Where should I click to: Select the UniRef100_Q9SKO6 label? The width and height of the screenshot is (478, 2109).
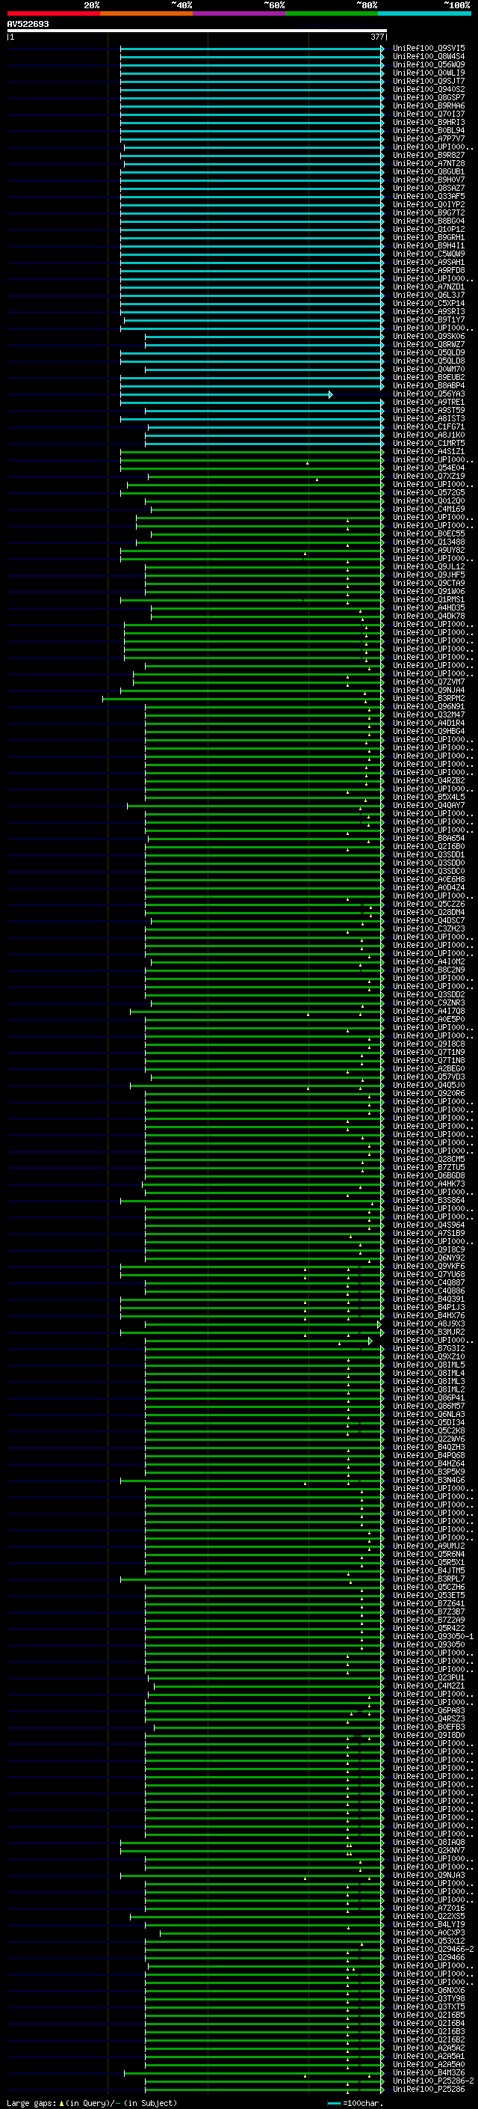[429, 337]
